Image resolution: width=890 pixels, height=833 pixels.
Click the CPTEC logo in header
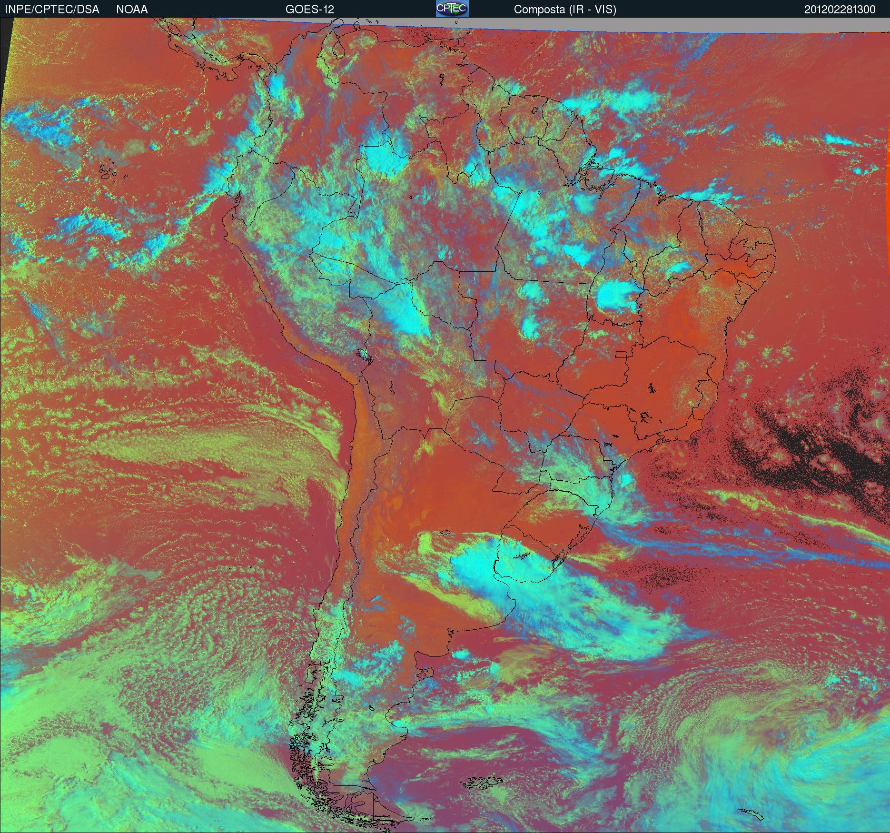(x=452, y=9)
